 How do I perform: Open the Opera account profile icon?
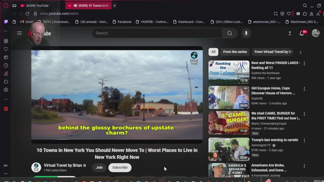(x=312, y=14)
